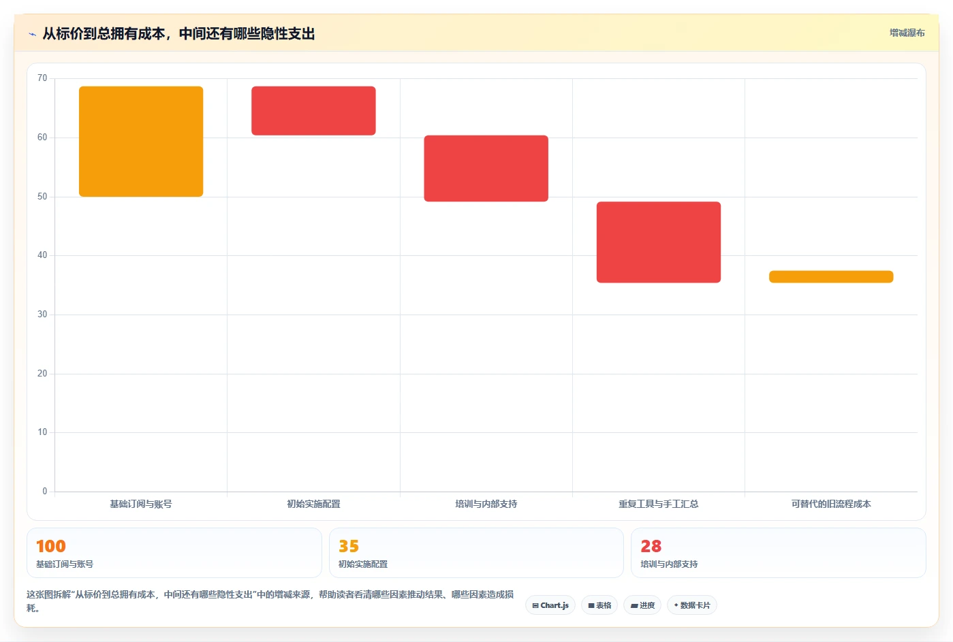This screenshot has width=953, height=642.
Task: Click the axis label 基础订阅与账号
Action: [141, 504]
